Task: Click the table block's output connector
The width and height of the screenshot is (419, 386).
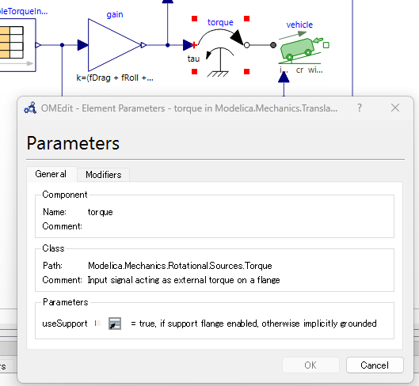Action: click(x=38, y=45)
